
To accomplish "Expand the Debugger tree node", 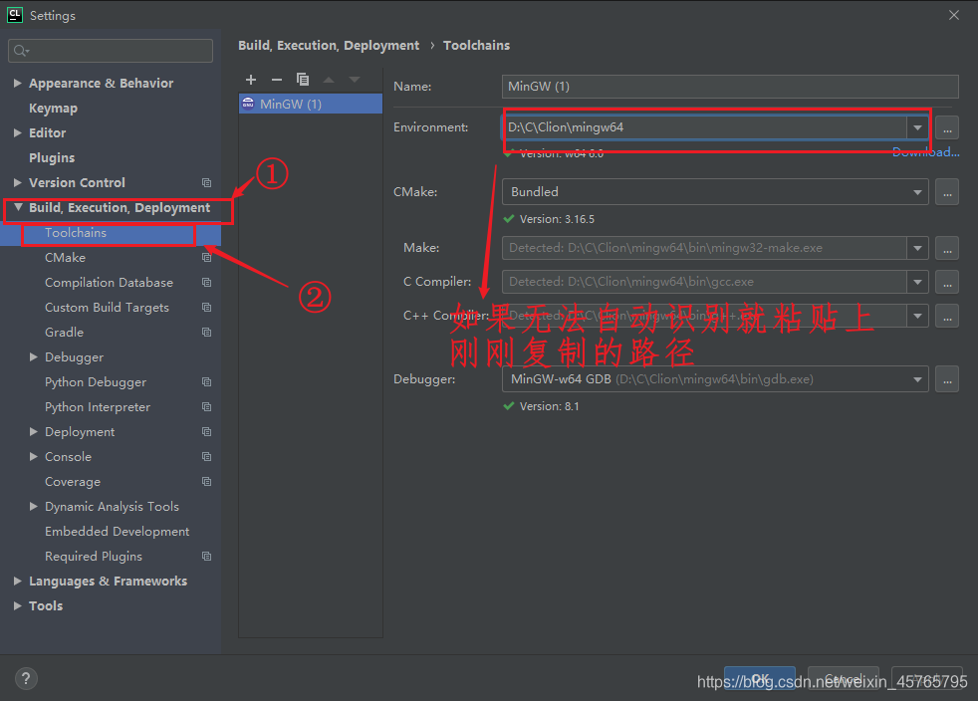I will click(34, 356).
